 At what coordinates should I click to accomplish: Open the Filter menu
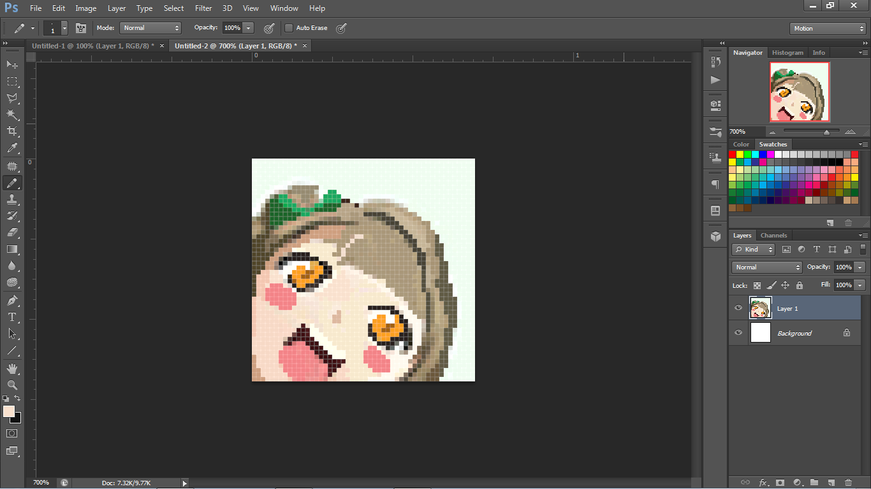point(203,8)
